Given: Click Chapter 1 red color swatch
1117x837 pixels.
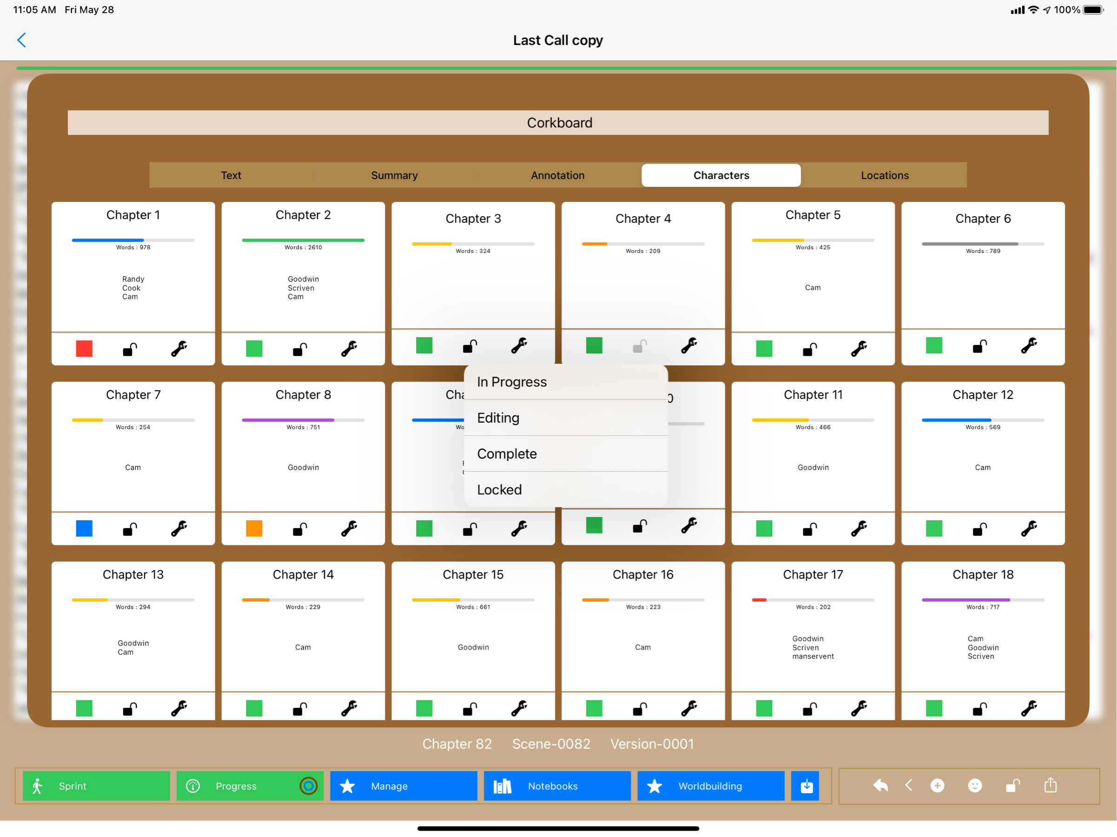Looking at the screenshot, I should click(84, 349).
